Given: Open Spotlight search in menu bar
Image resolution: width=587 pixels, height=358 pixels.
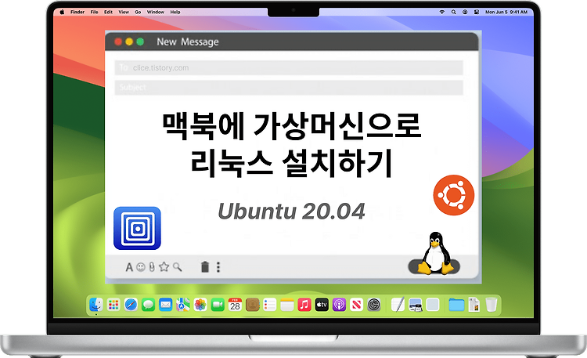Looking at the screenshot, I should coord(454,12).
